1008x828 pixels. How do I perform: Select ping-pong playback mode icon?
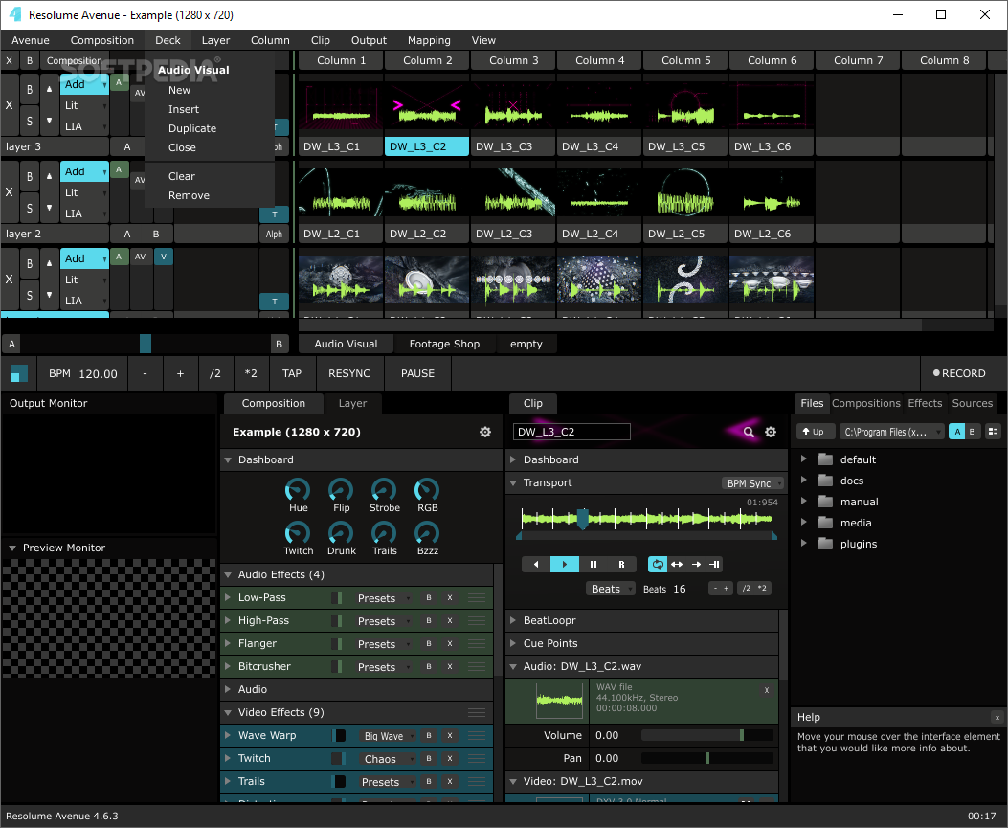coord(676,565)
